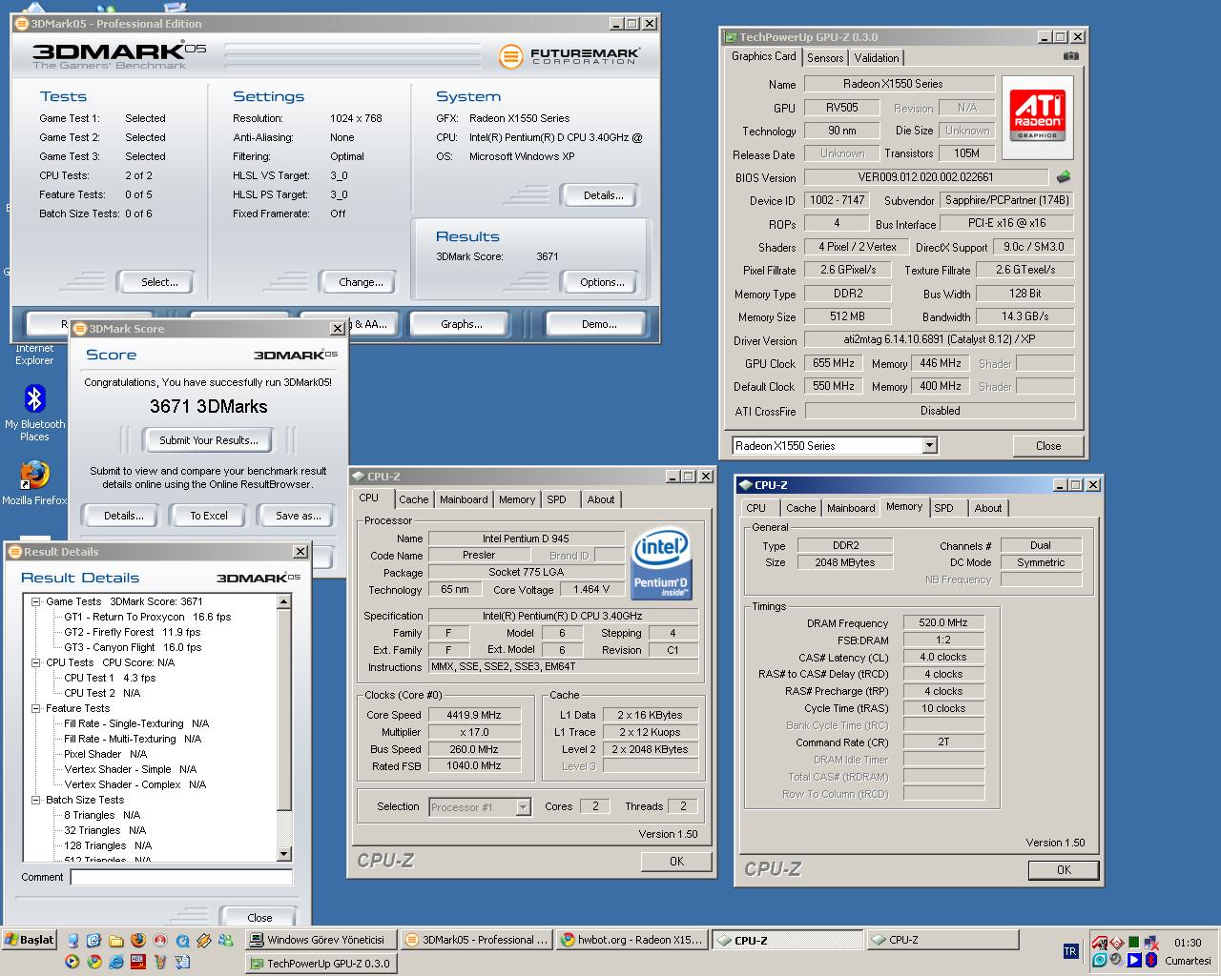Click the green Task Manager CPU tray icon

[x=1134, y=943]
